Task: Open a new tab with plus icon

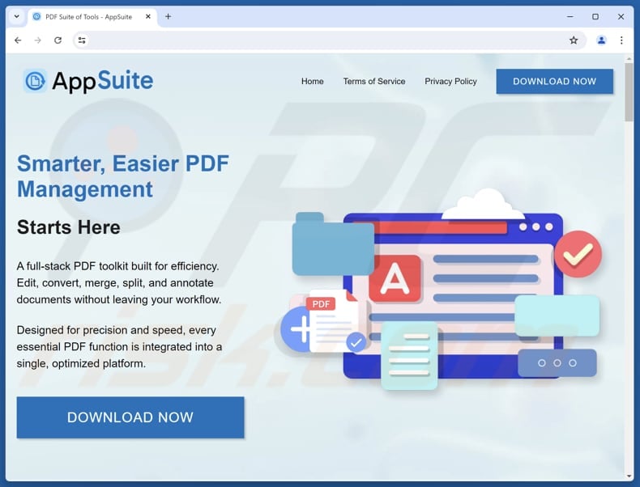Action: click(x=169, y=17)
